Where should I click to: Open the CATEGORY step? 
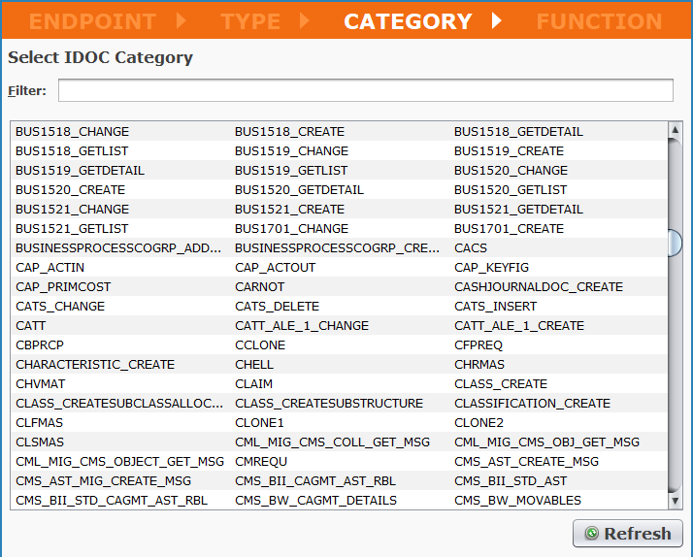408,21
